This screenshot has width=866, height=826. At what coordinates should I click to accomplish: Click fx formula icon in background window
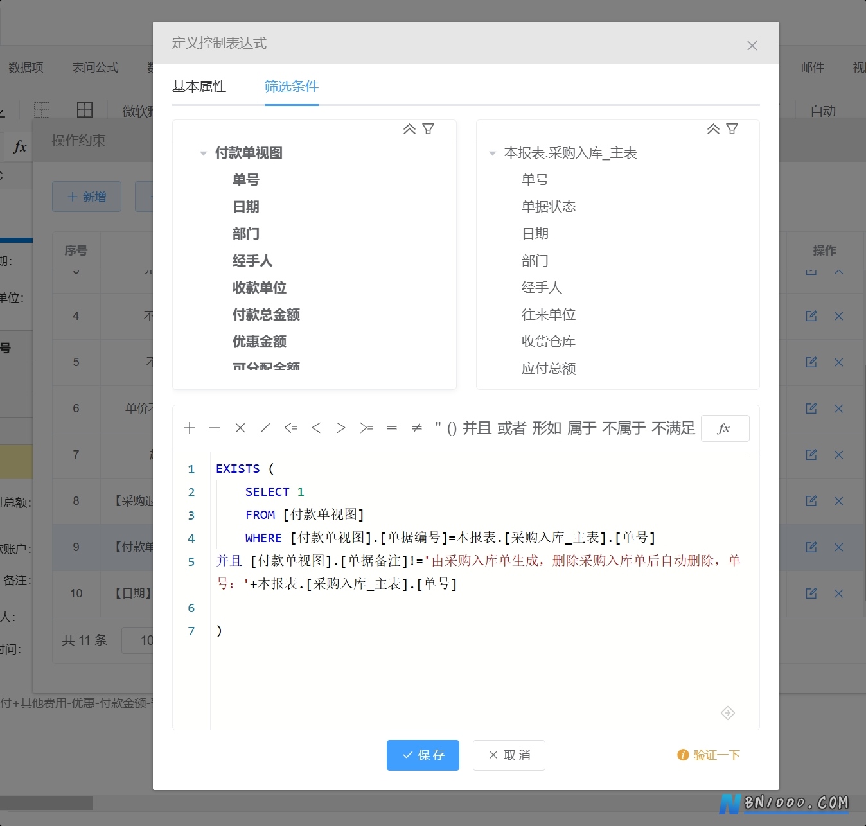tap(20, 147)
